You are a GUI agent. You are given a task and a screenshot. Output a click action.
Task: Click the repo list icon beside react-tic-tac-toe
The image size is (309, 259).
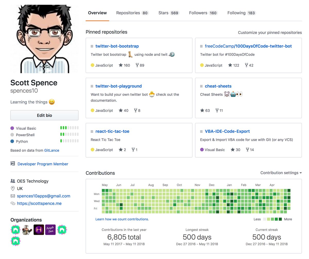92,131
